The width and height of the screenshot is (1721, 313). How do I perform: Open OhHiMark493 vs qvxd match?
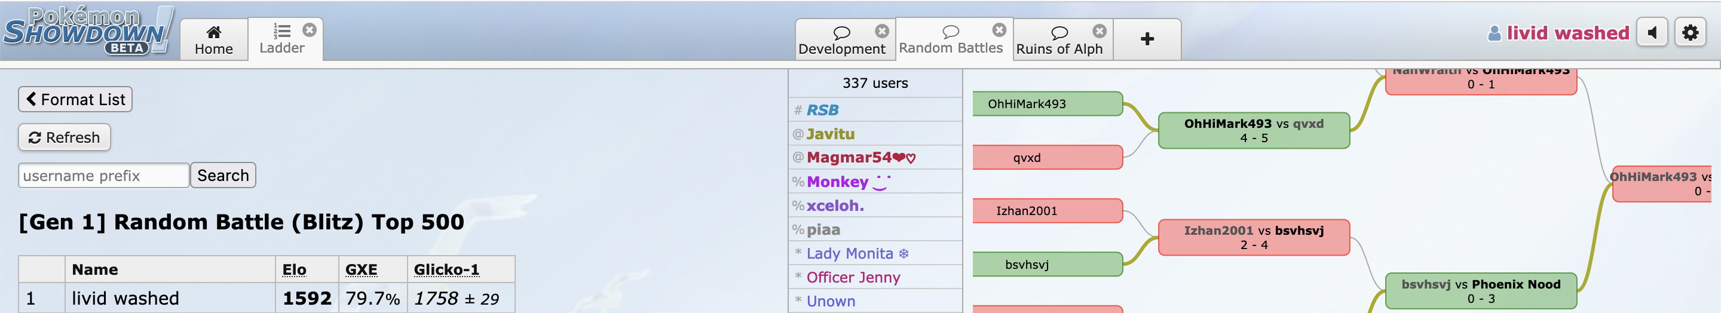[x=1254, y=131]
